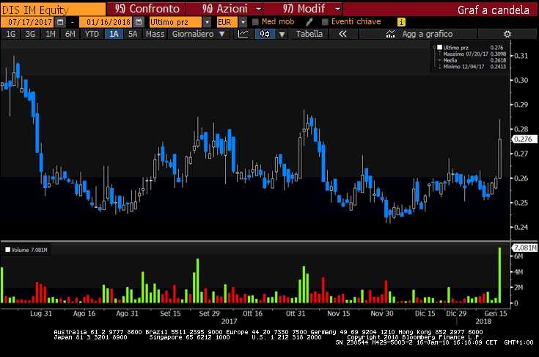Click the Massimo 07/20/17 legend row

click(x=474, y=54)
